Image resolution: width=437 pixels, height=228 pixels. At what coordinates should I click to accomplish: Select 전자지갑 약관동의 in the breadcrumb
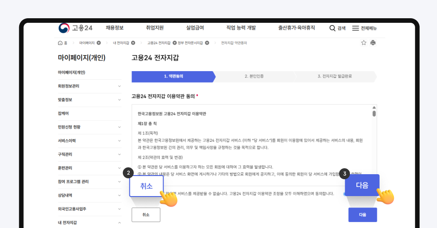click(234, 43)
